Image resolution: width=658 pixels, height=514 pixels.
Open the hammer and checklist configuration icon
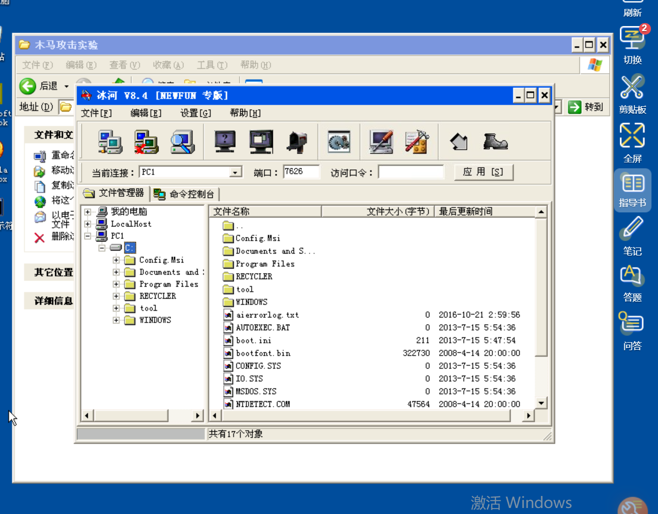[x=417, y=142]
